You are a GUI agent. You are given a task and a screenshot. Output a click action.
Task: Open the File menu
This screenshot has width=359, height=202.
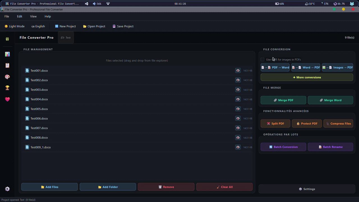click(7, 16)
